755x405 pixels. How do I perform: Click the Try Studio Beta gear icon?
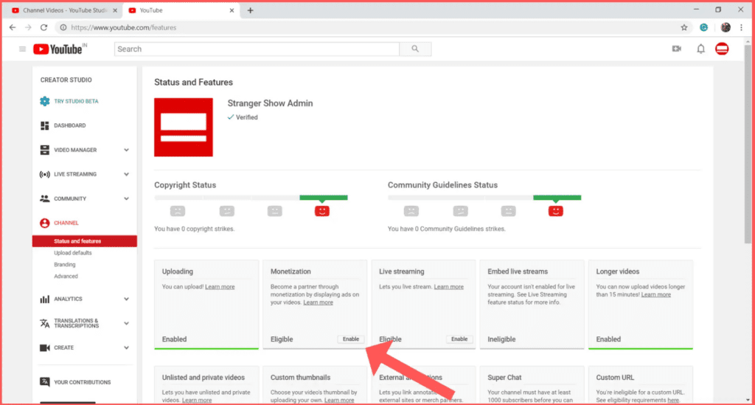click(45, 101)
